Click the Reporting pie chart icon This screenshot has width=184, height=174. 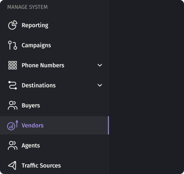(x=13, y=25)
